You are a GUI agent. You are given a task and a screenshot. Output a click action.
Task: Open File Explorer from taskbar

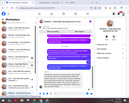[22, 100]
